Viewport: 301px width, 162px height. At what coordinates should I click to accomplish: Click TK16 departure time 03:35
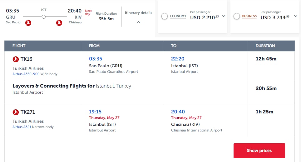tap(96, 59)
